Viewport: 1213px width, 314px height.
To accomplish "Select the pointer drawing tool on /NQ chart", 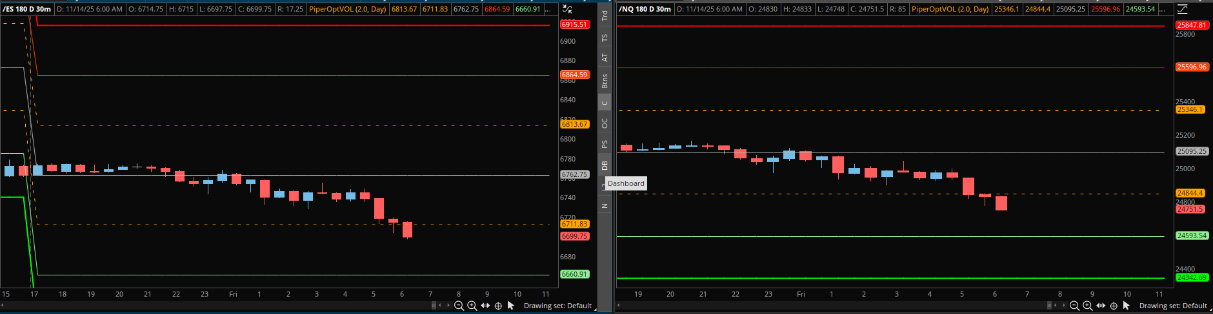I will 1127,306.
